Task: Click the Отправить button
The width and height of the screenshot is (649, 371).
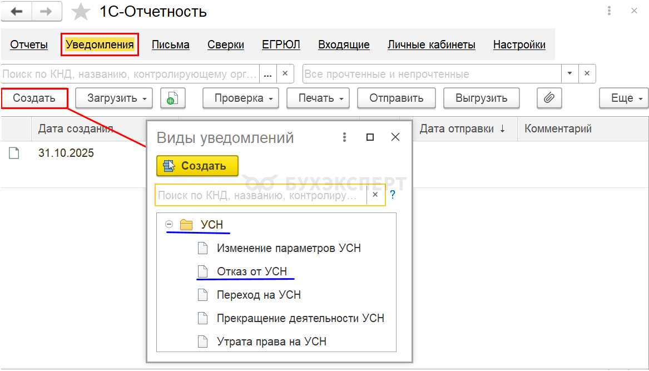Action: [397, 98]
